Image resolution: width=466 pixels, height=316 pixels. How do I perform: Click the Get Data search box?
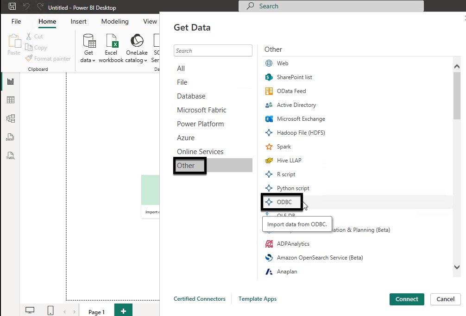[x=213, y=50]
